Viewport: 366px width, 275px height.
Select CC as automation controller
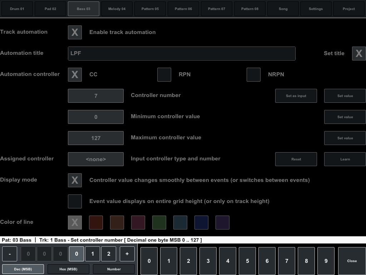click(75, 74)
